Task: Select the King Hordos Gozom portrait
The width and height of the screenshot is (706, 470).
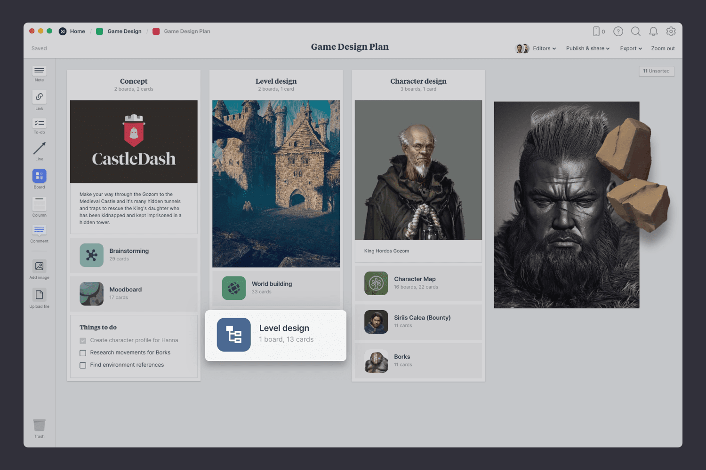Action: (418, 170)
